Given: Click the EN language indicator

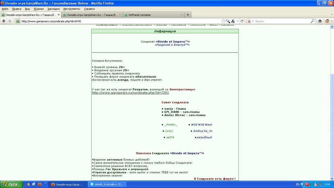Looking at the screenshot, I should point(298,184).
